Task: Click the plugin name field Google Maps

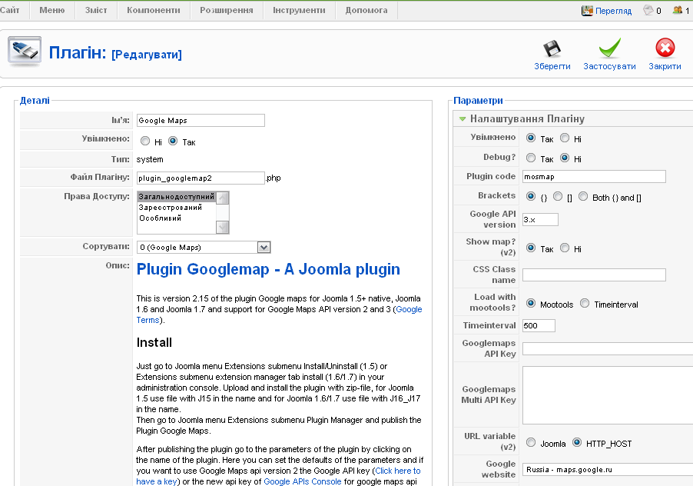Action: (x=201, y=120)
